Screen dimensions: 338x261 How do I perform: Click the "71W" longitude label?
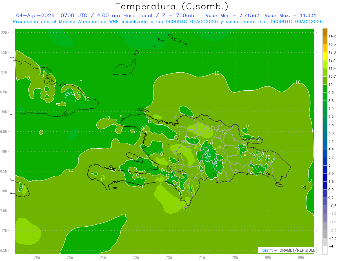click(202, 258)
